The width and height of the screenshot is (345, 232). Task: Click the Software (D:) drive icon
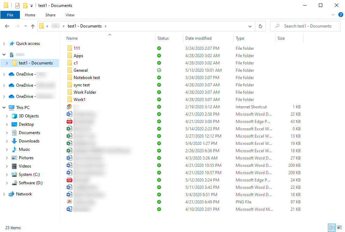point(15,183)
